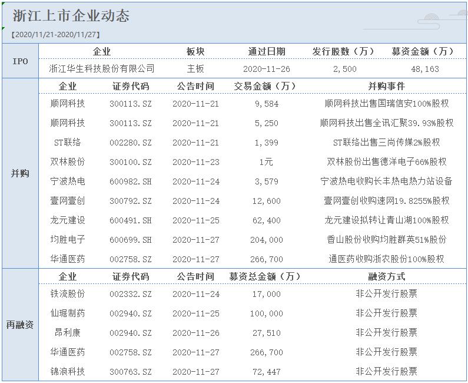Viewport: 468px width, 383px height.
Task: Click the 通过日期 column header
Action: coord(267,51)
